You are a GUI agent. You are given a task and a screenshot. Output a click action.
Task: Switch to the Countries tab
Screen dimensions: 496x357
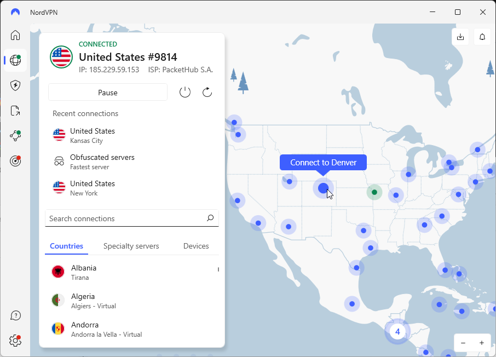pyautogui.click(x=66, y=246)
